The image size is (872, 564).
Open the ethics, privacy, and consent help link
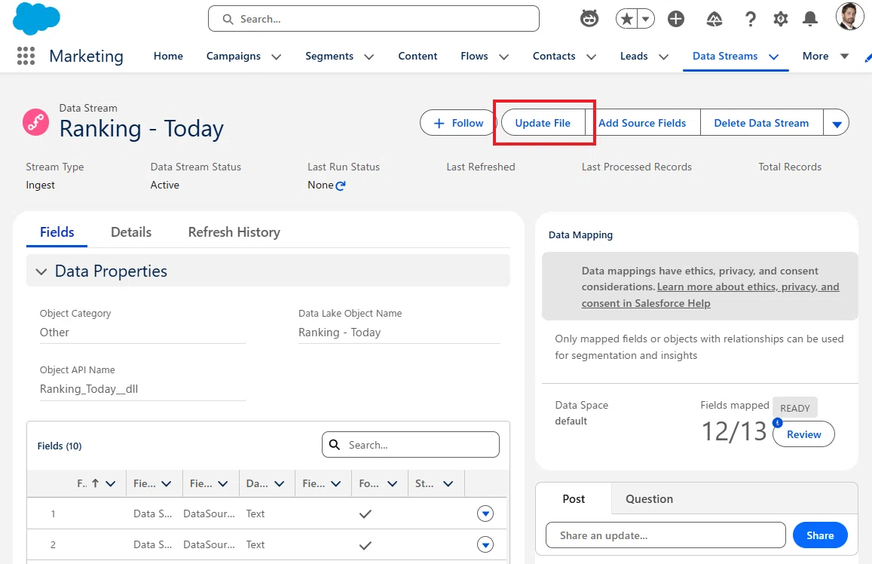[710, 295]
